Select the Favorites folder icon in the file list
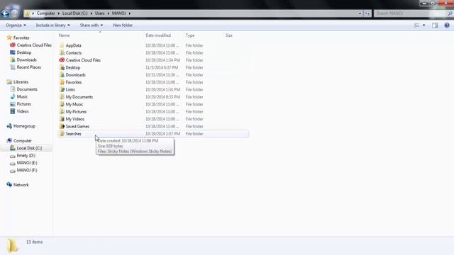The width and height of the screenshot is (454, 255). click(x=62, y=82)
